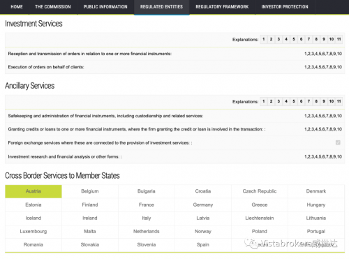The width and height of the screenshot is (349, 259).
Task: Select the REGULATED ENTITIES tab
Action: pos(161,7)
